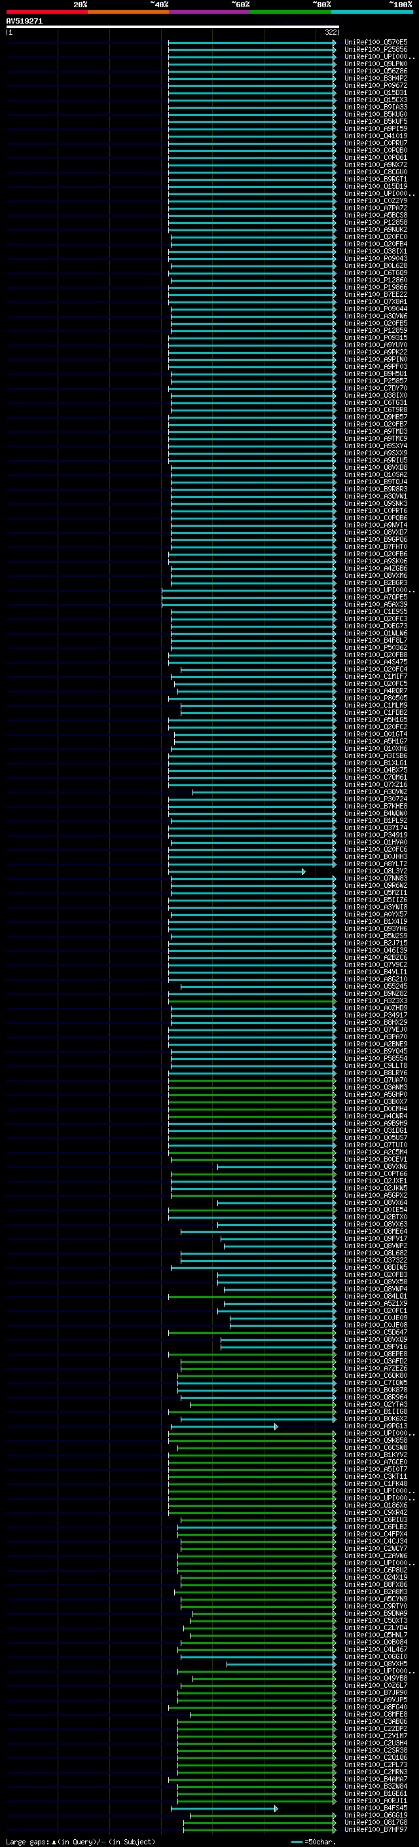Click the short cyan bar for UniRef100_A9PG13
This screenshot has width=419, height=1847.
pyautogui.click(x=224, y=1426)
